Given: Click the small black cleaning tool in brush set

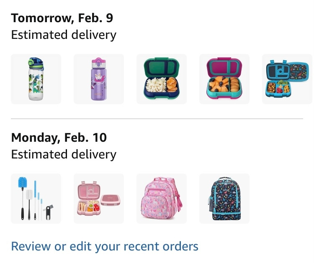Looking at the screenshot, I should pos(48,213).
